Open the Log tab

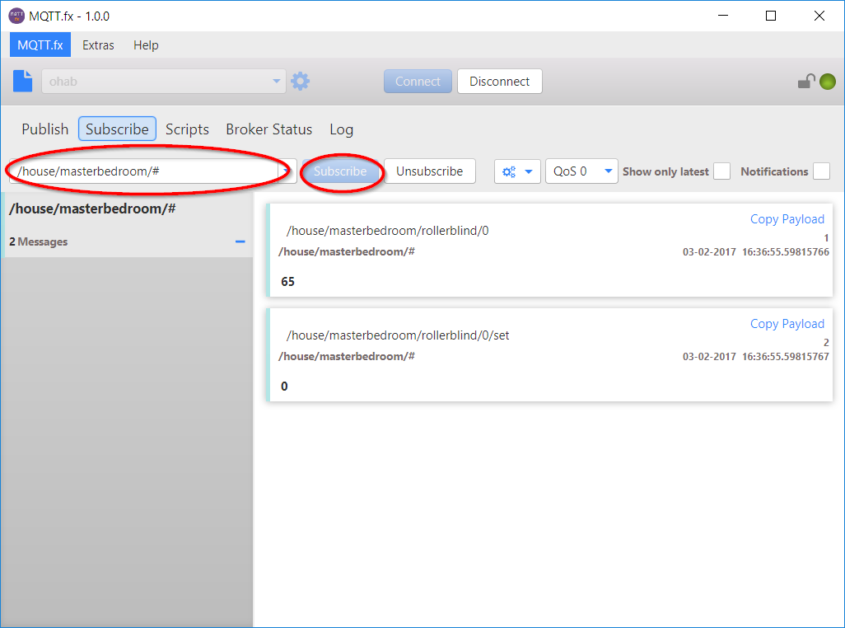[x=341, y=129]
